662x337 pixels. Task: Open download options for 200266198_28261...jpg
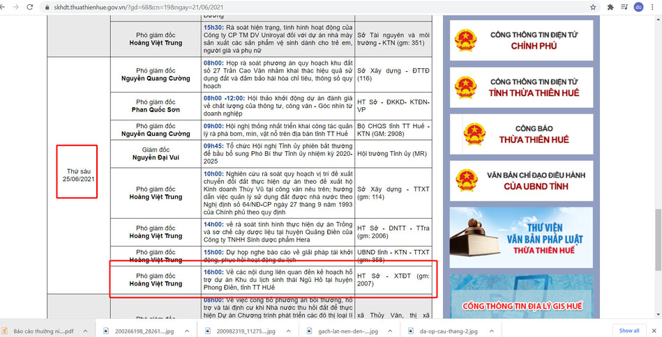[187, 331]
